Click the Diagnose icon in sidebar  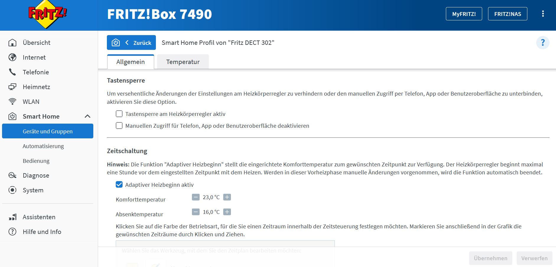(12, 176)
